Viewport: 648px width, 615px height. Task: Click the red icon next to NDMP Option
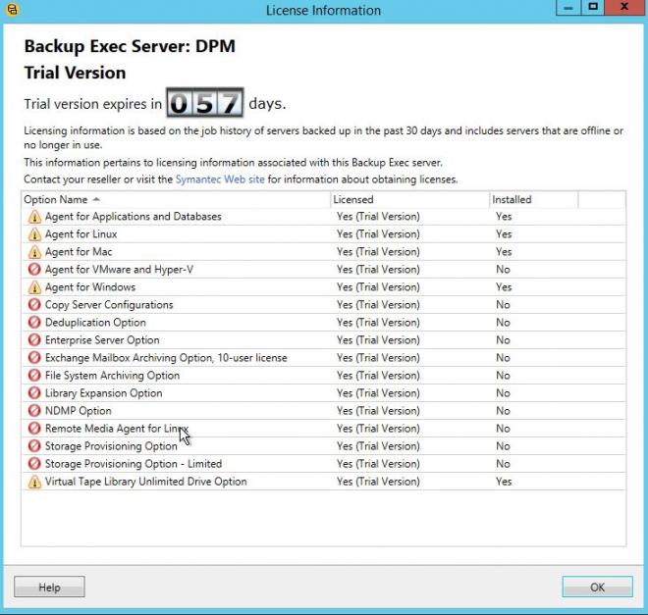[x=35, y=411]
